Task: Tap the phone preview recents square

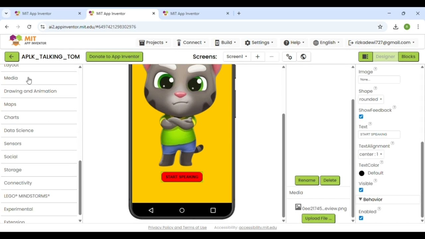Action: (213, 210)
